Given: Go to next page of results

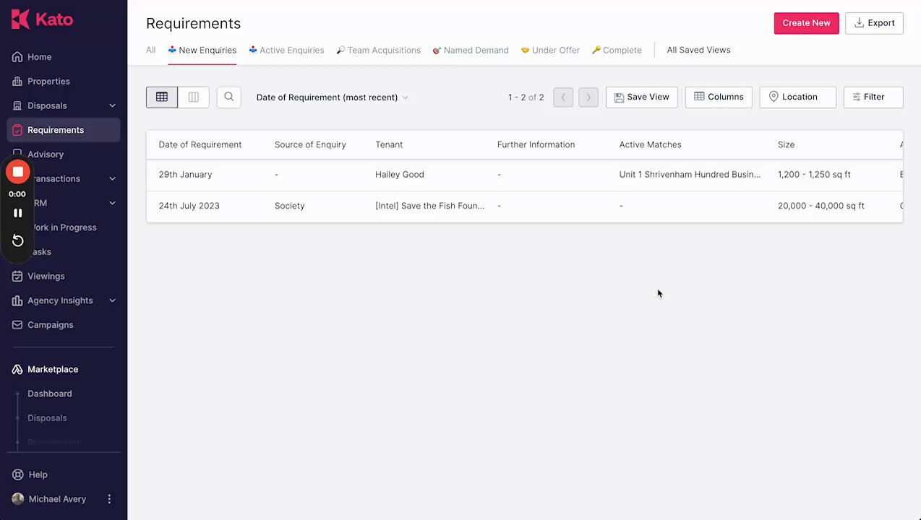Looking at the screenshot, I should click(588, 97).
